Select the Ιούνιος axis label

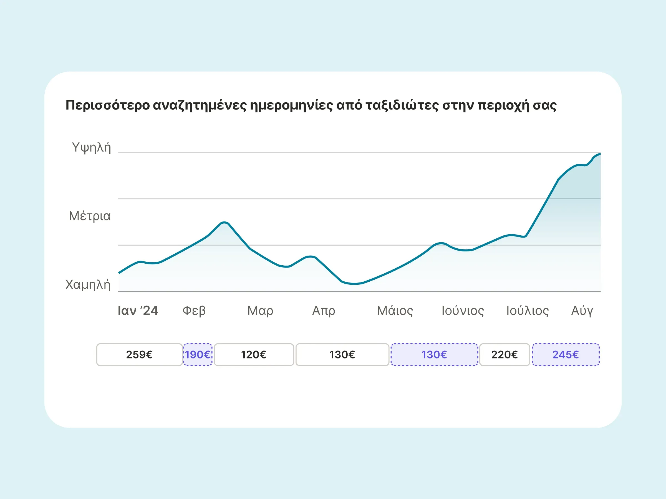[463, 311]
